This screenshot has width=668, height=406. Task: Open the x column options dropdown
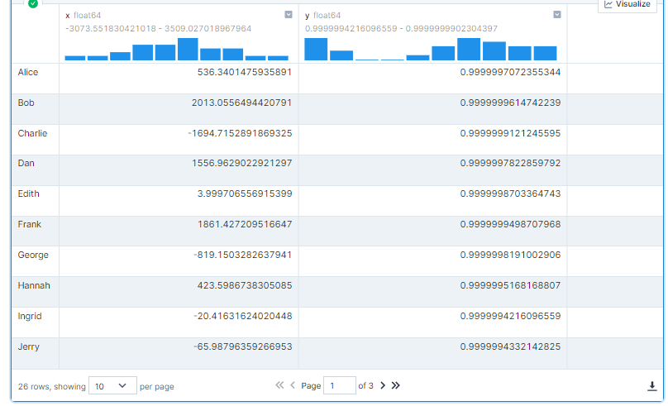pos(288,15)
